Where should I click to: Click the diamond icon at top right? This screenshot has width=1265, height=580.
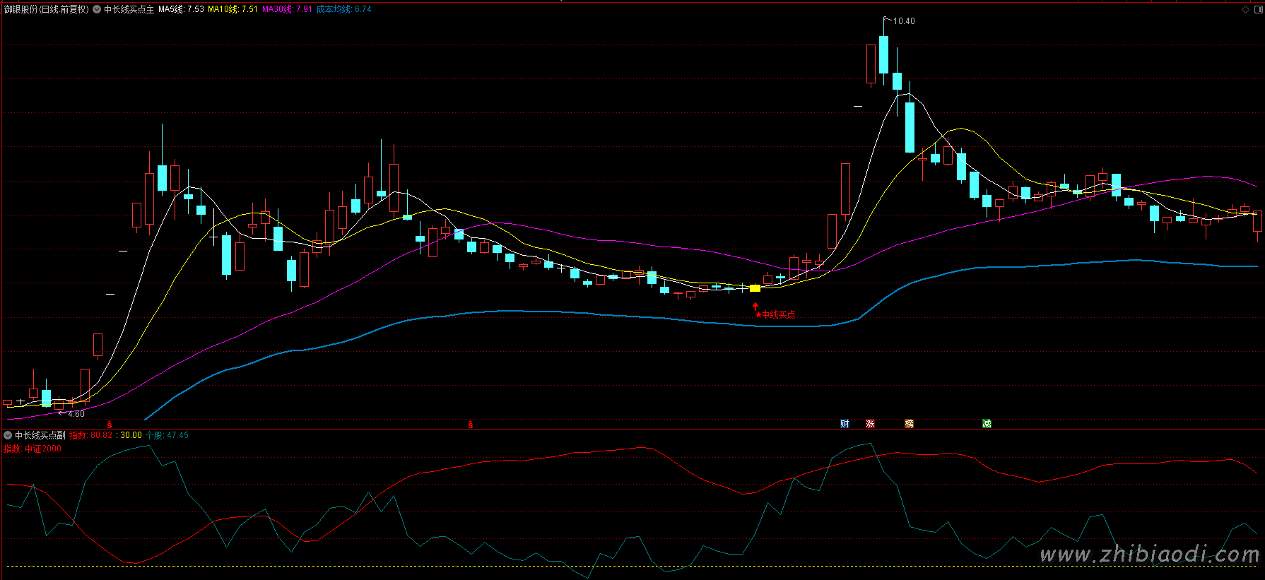(x=1245, y=9)
